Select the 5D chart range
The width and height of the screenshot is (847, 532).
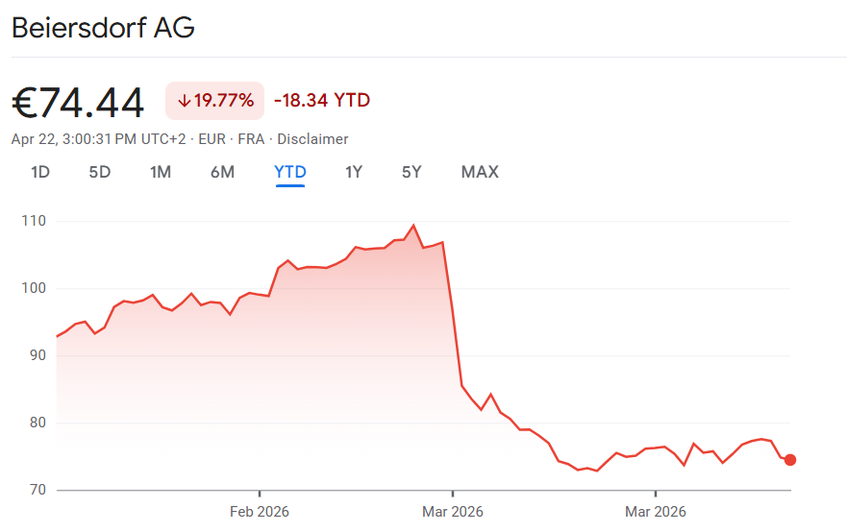point(100,172)
